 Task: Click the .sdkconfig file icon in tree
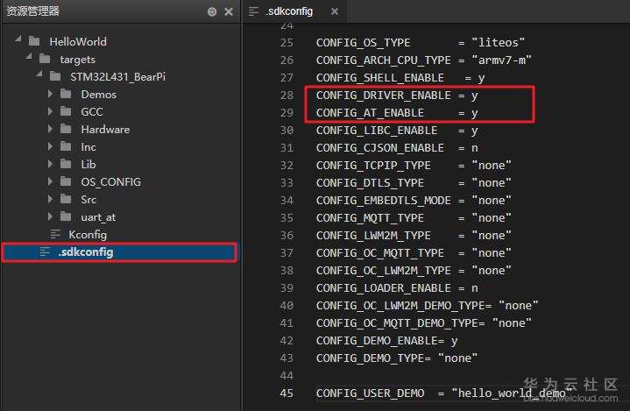(x=45, y=252)
